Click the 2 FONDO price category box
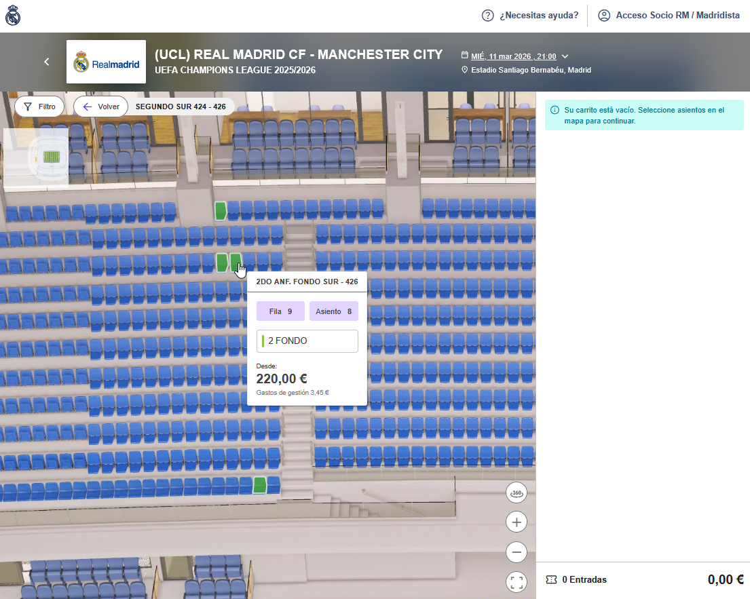Screen dimensions: 750x599 pos(307,341)
